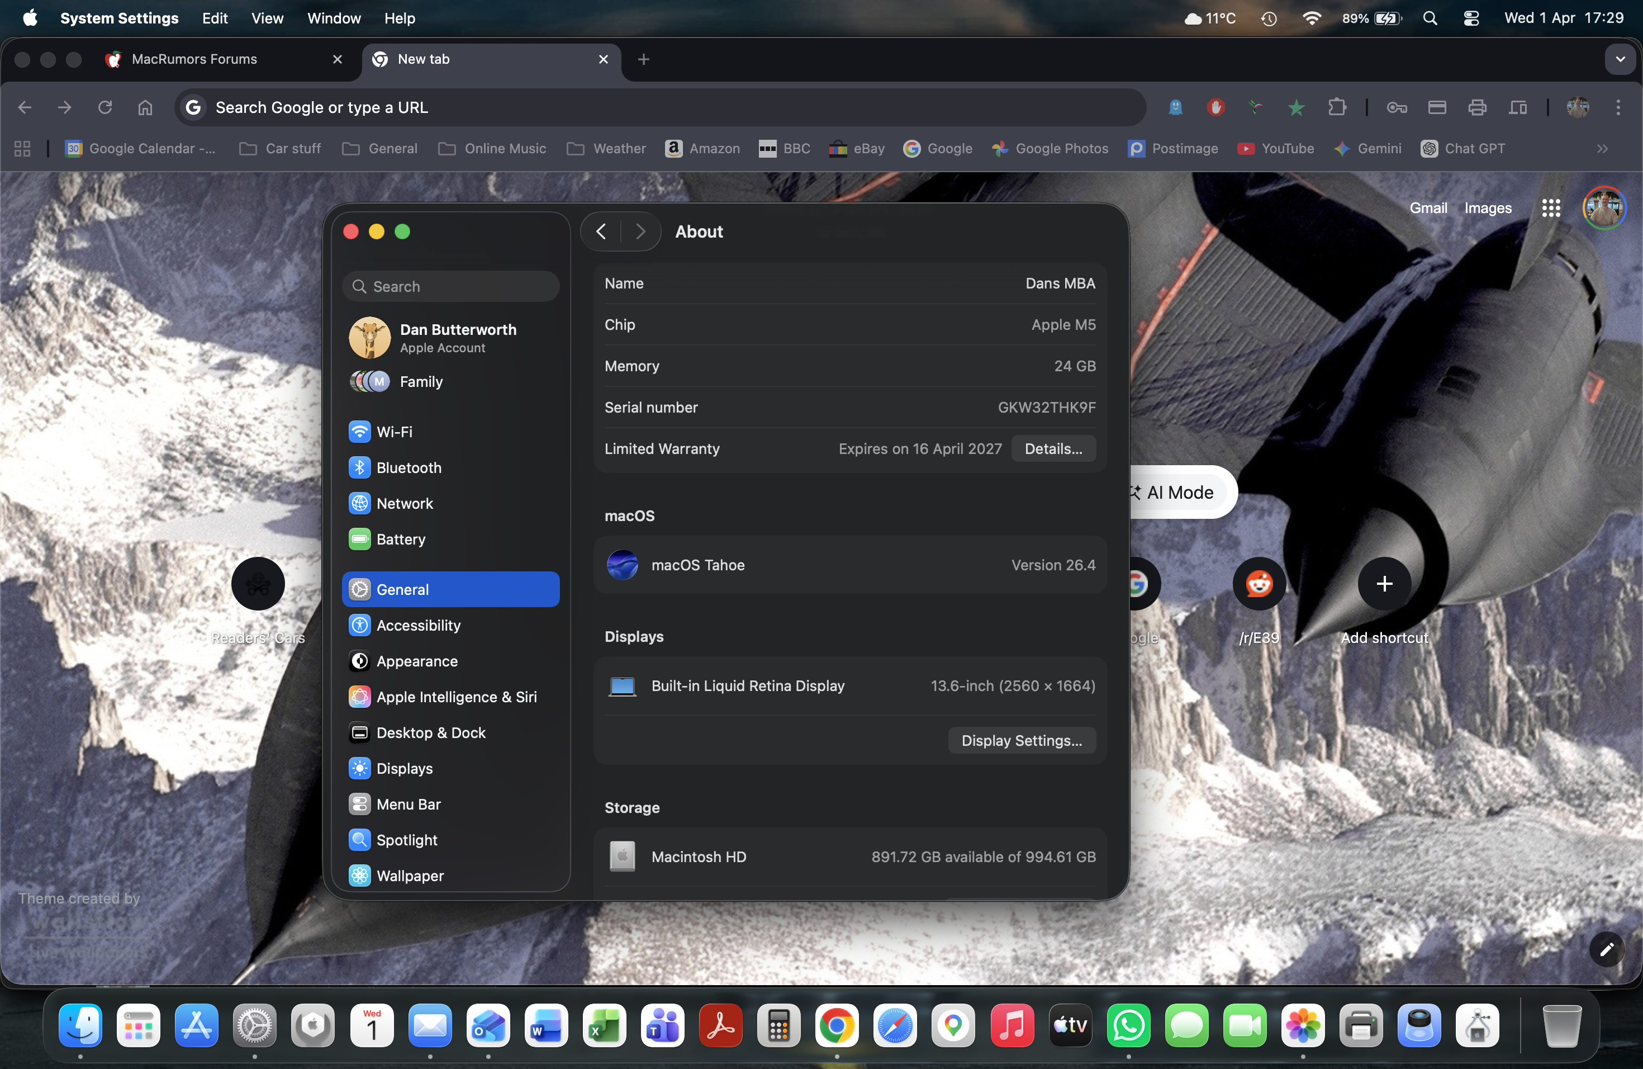Open Dan Butterworth Apple Account
Screen dimensions: 1643x1069
450,338
